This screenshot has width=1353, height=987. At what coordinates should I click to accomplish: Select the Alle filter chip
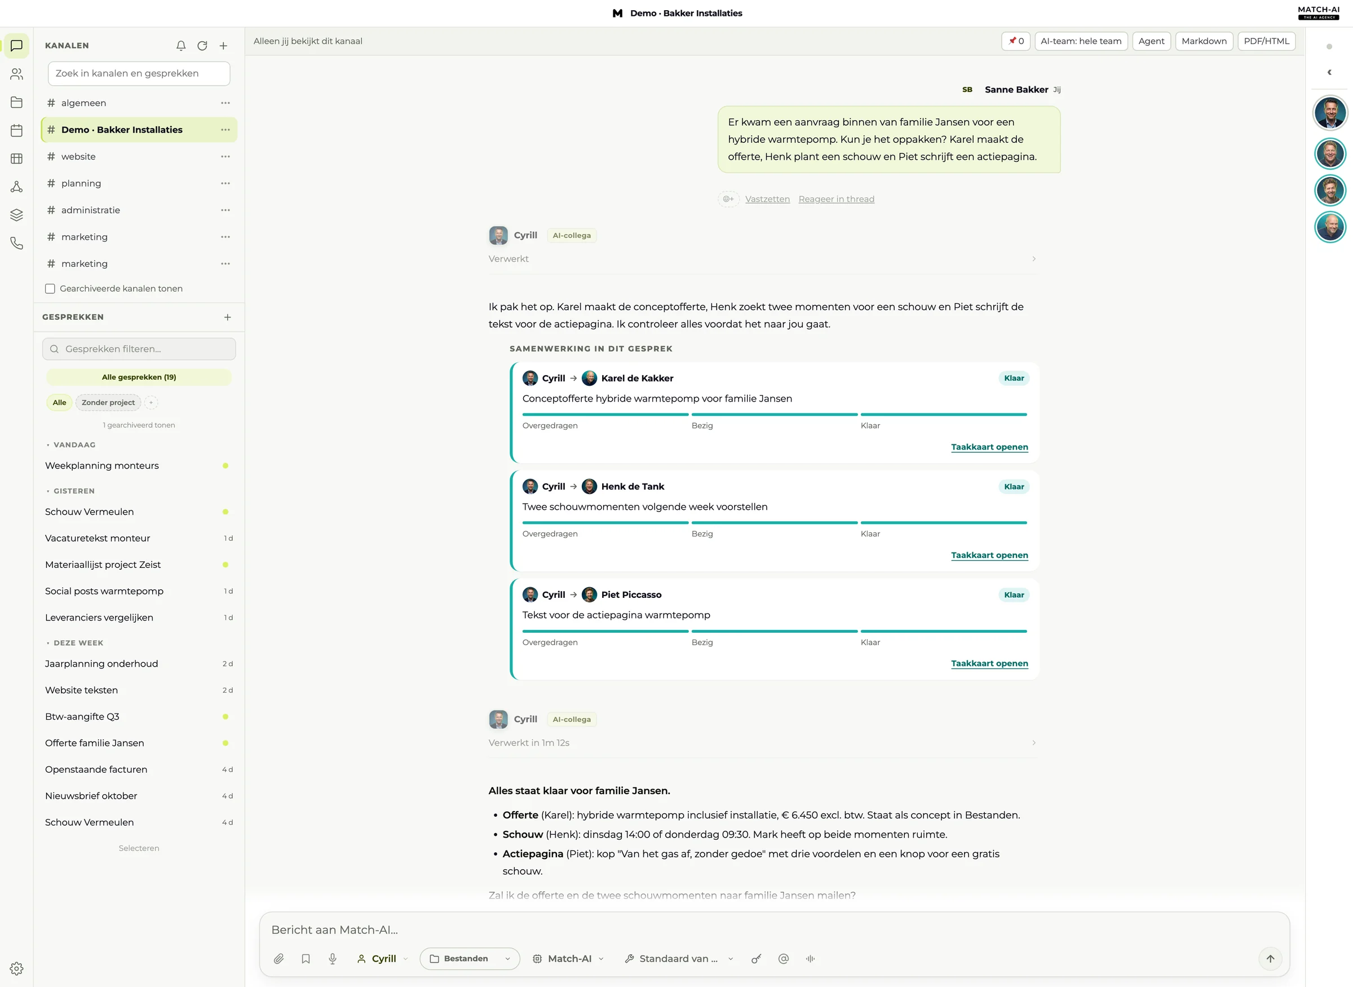coord(59,403)
